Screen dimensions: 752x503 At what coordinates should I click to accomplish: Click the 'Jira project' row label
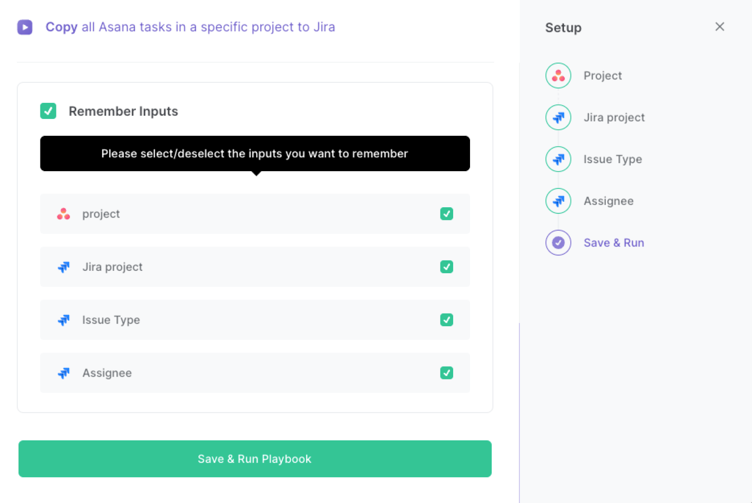(112, 267)
